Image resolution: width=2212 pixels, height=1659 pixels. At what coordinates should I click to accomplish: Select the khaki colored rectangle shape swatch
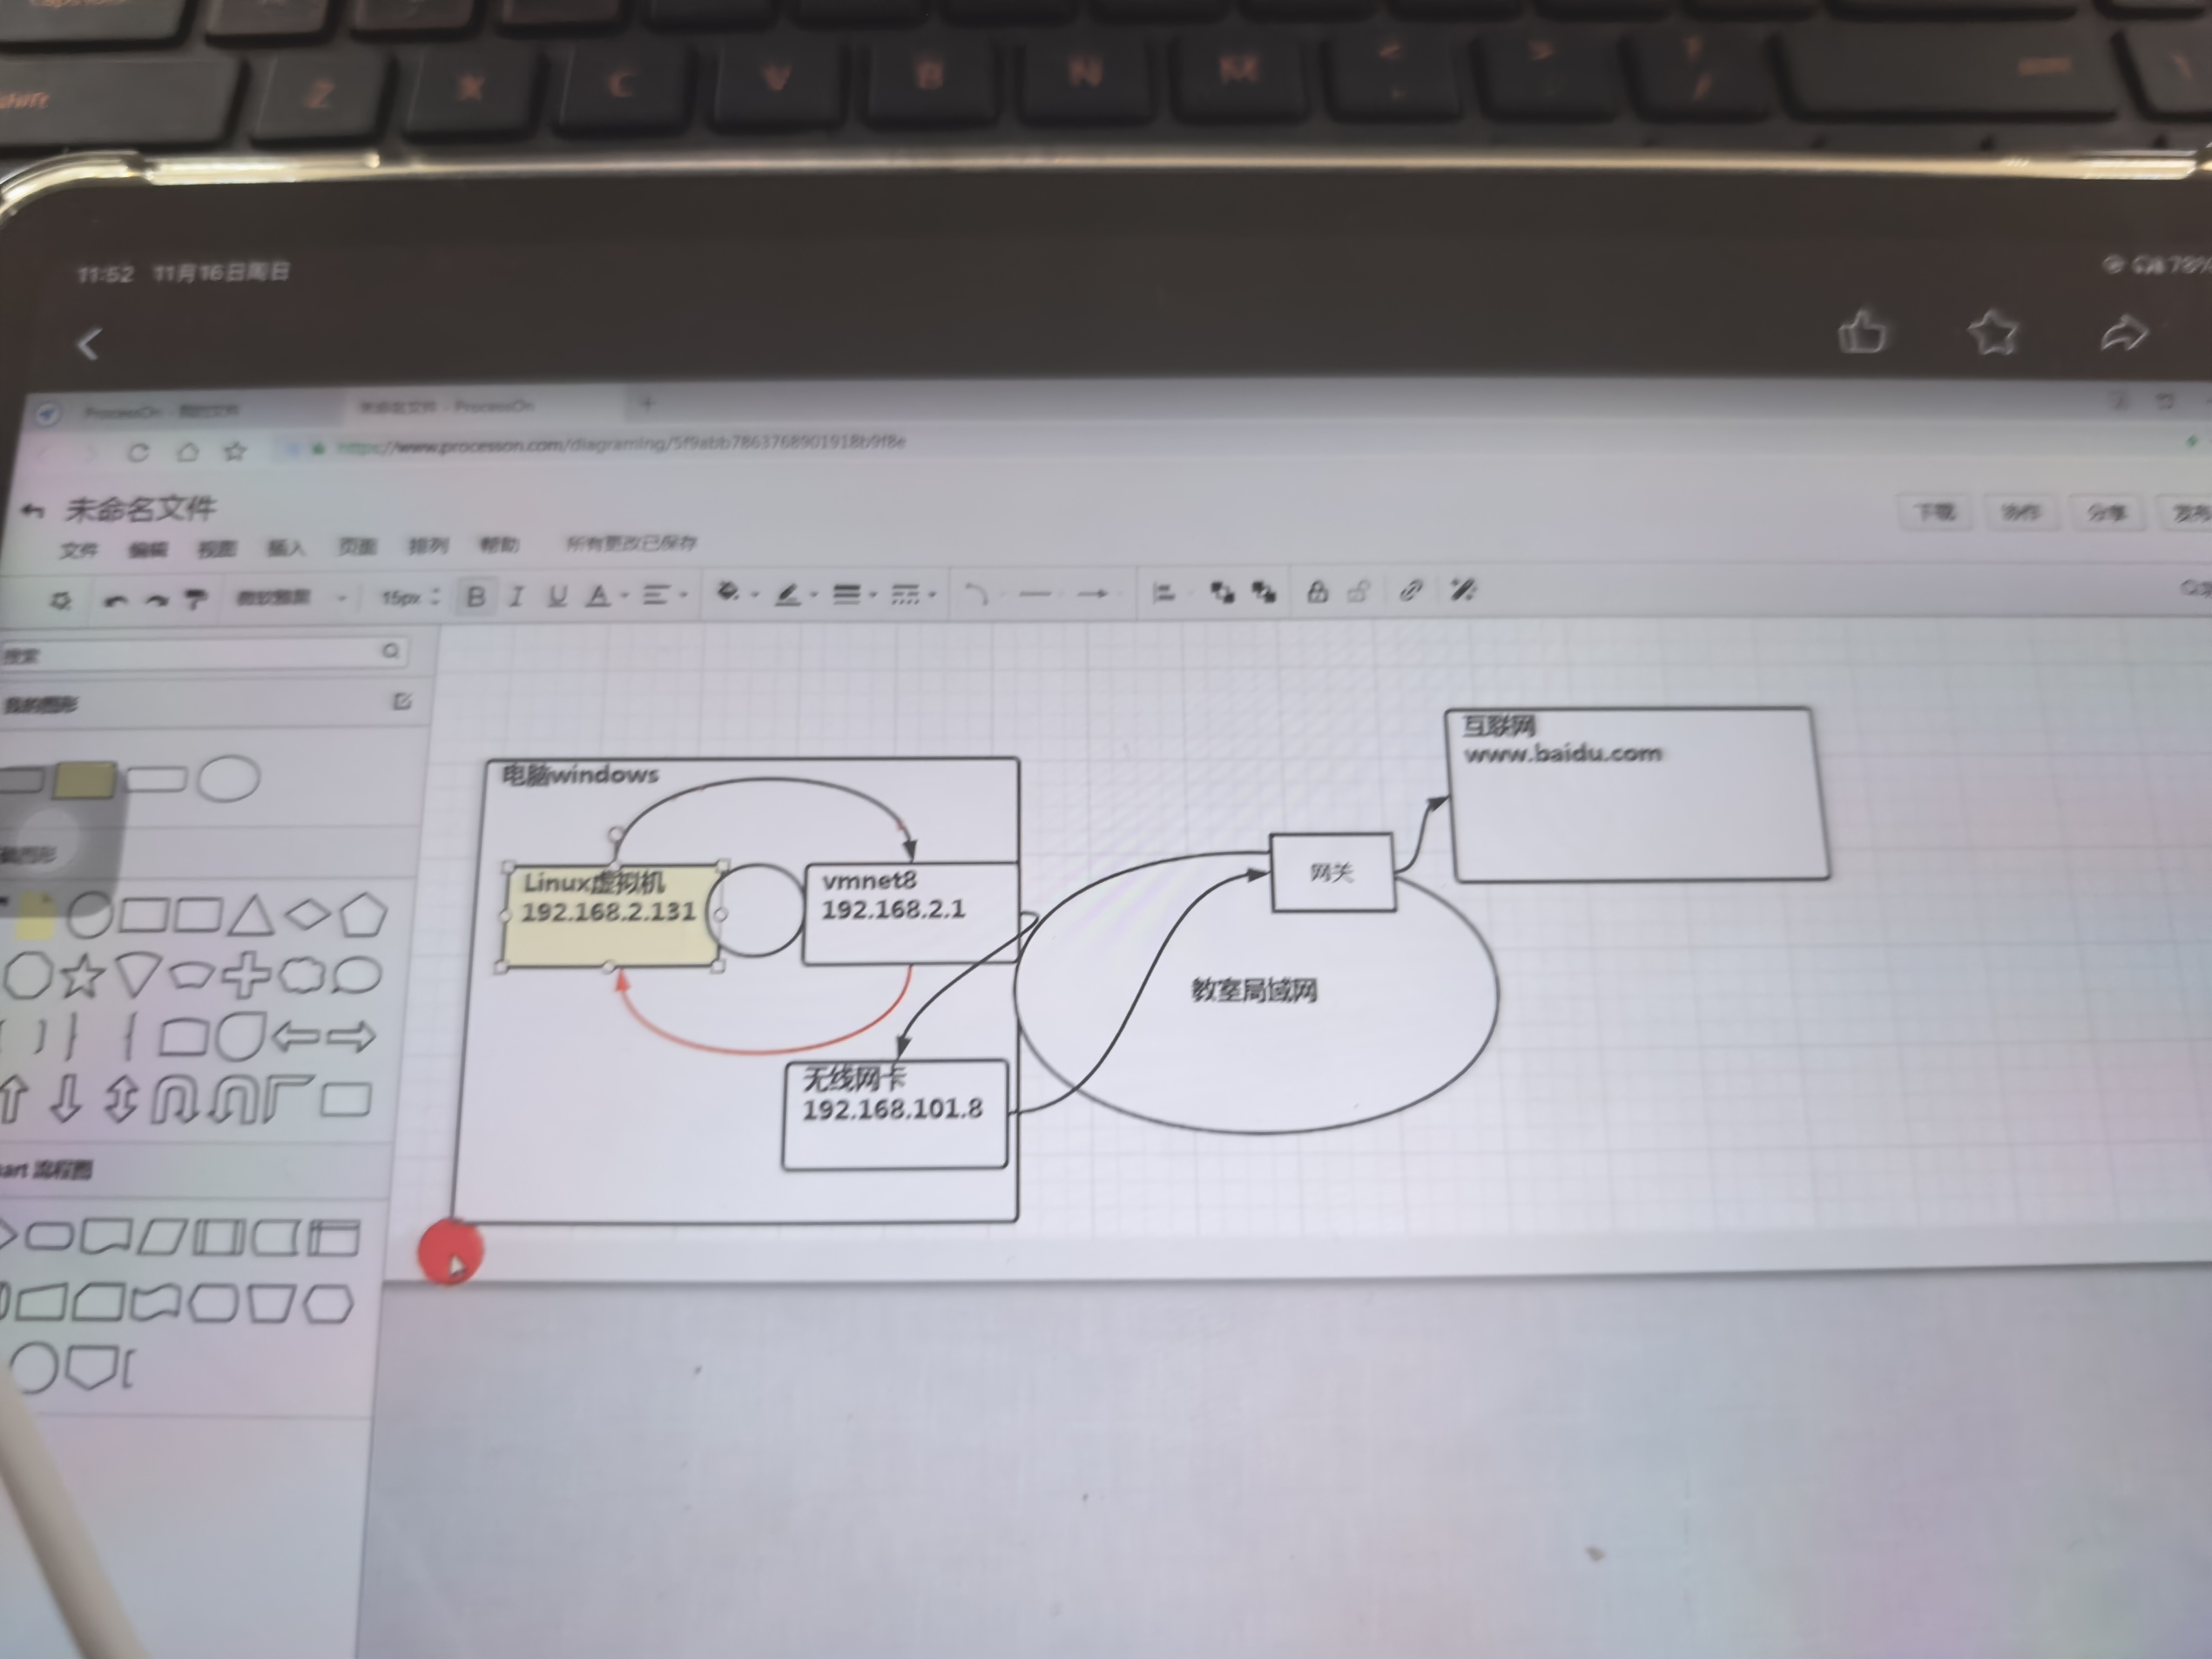tap(84, 781)
